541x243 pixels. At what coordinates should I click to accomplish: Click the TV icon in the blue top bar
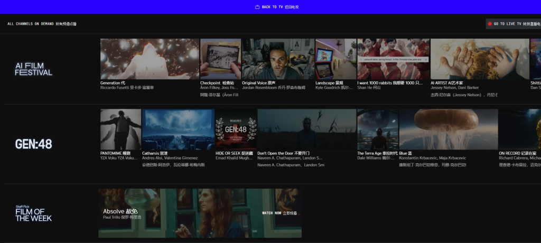(257, 7)
